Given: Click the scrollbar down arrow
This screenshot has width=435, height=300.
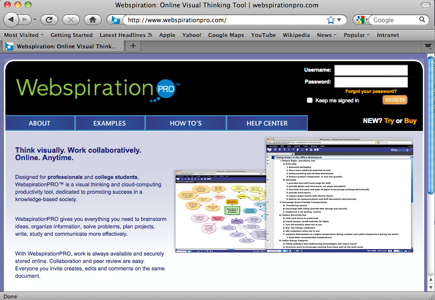Looking at the screenshot, I should point(431,287).
